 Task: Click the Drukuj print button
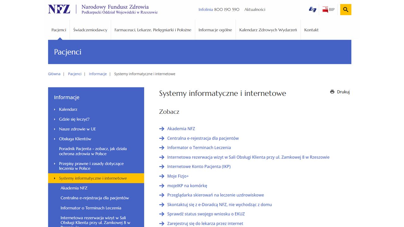pos(340,92)
